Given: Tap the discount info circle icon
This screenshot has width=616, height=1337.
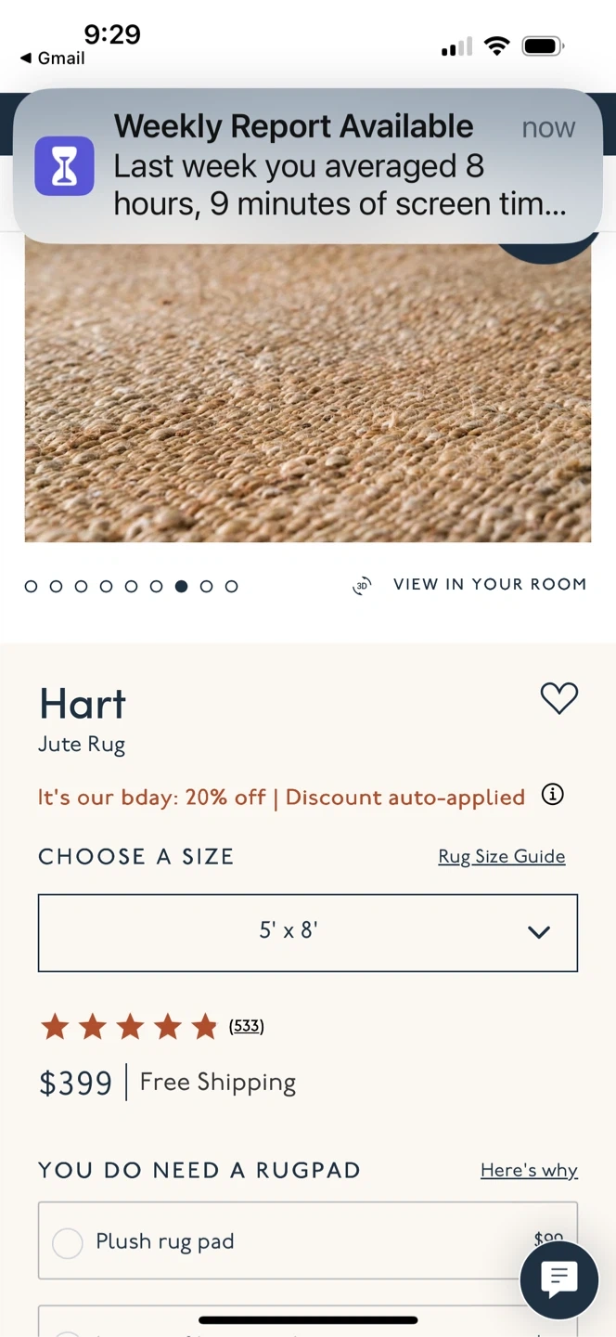Looking at the screenshot, I should [552, 795].
